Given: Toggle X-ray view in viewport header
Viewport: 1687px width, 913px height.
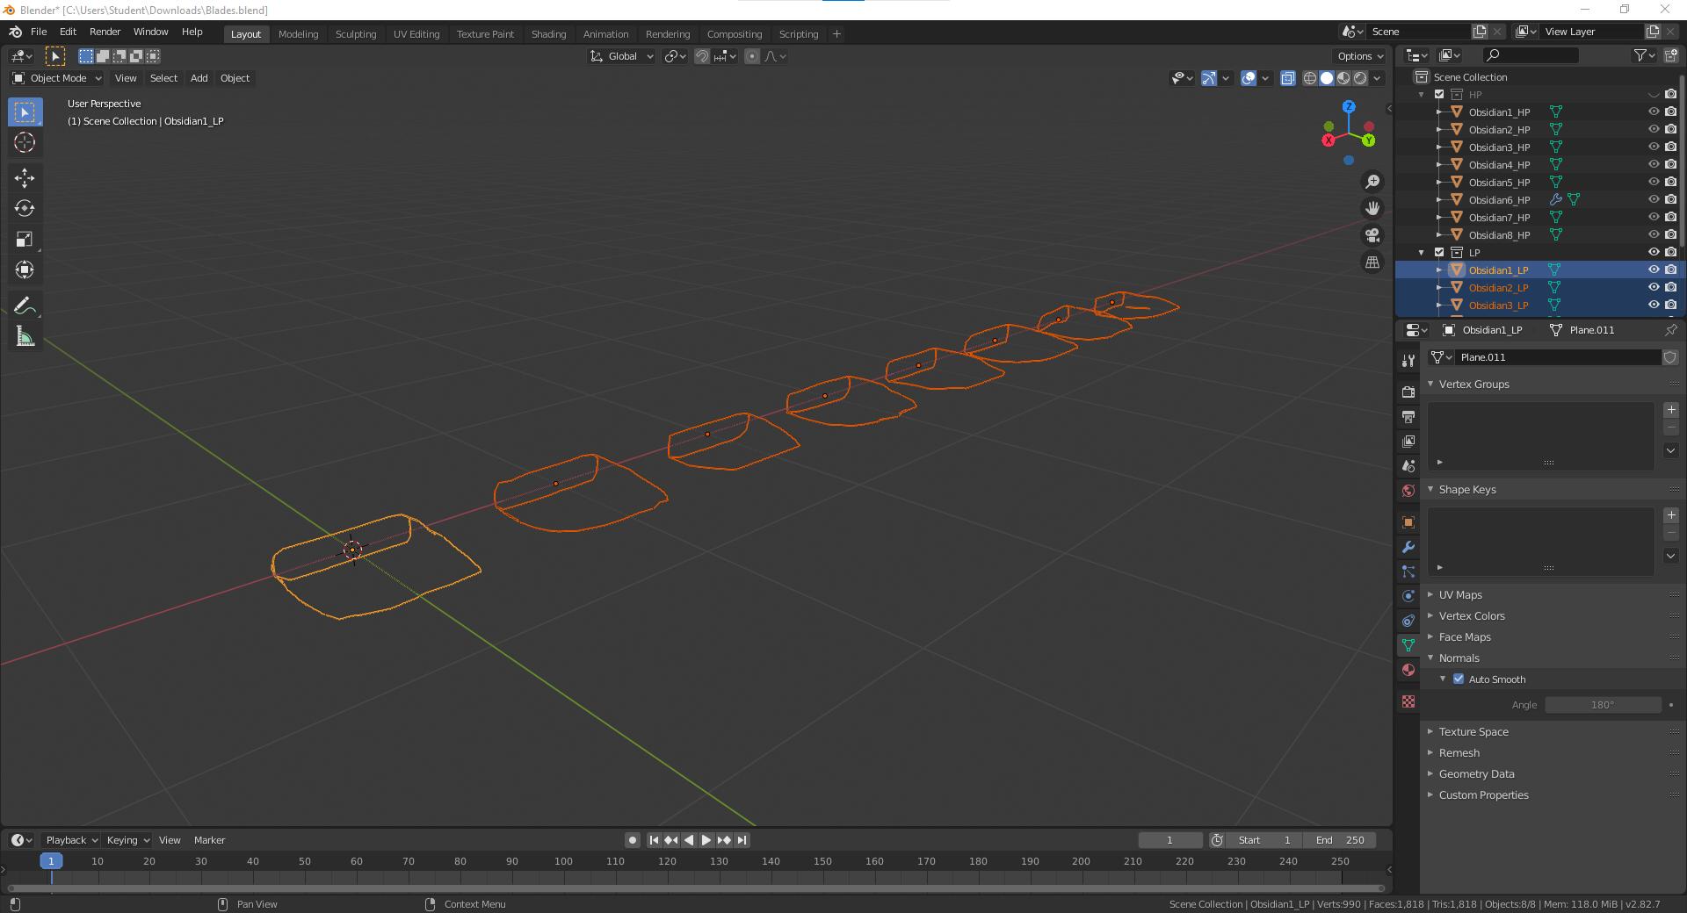Looking at the screenshot, I should [x=1288, y=78].
